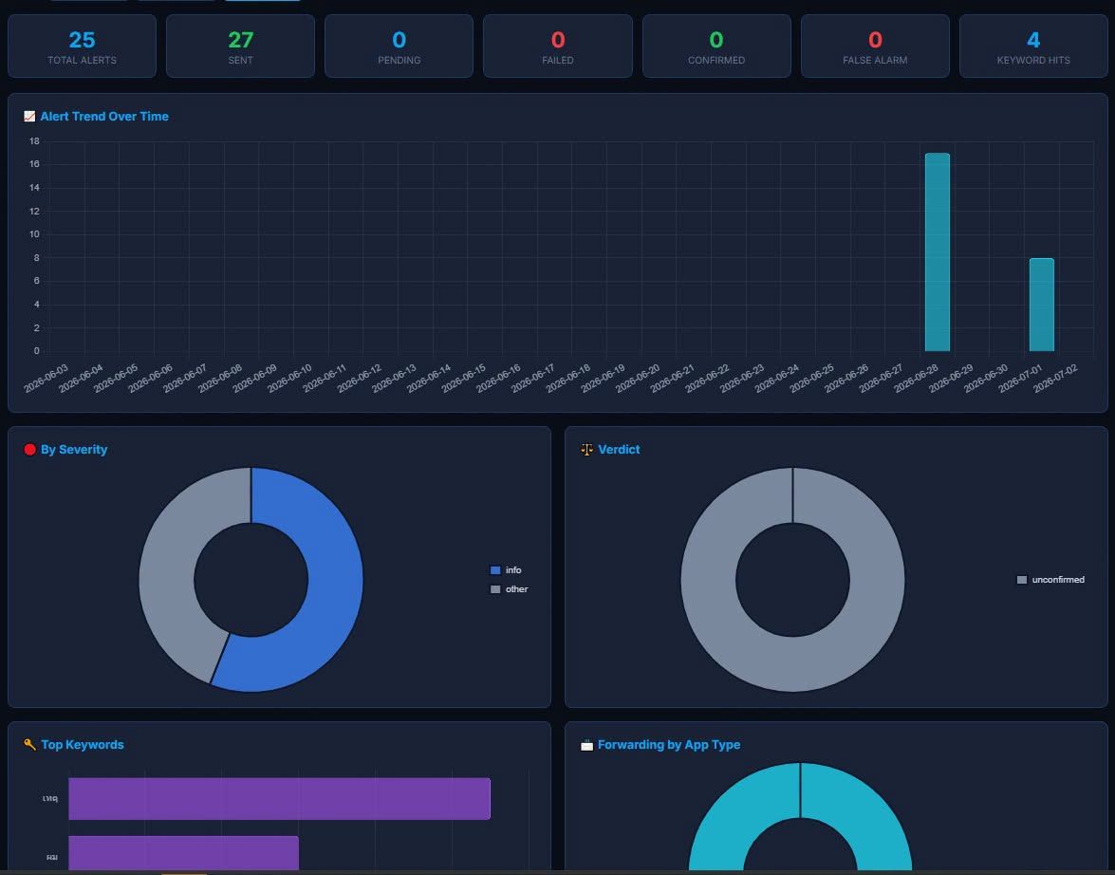Open the Pending stat card
Viewport: 1115px width, 875px height.
point(399,46)
